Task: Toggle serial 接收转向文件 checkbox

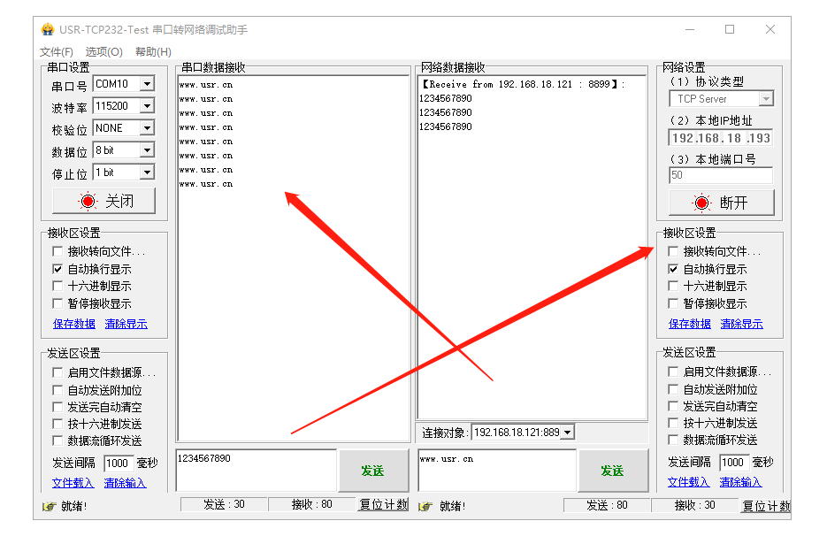Action: [x=57, y=251]
